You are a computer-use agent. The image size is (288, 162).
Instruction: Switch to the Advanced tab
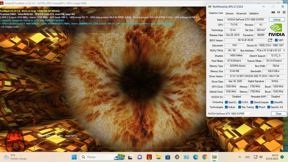coord(241,14)
